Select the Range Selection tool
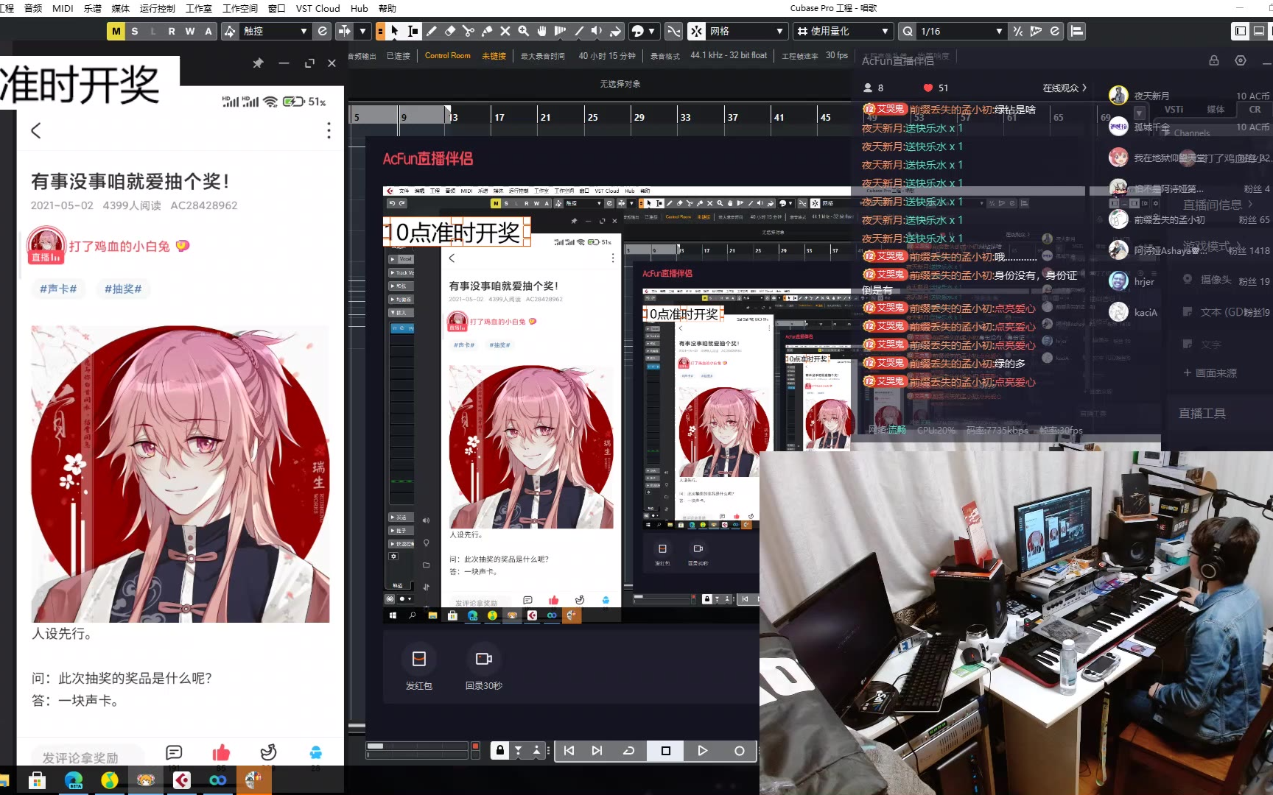The width and height of the screenshot is (1273, 795). pos(413,31)
